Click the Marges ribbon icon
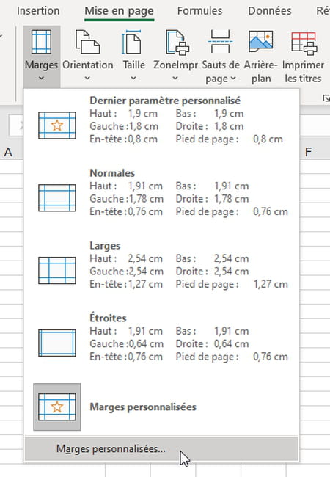Screen dimensions: 330x477 click(x=41, y=41)
